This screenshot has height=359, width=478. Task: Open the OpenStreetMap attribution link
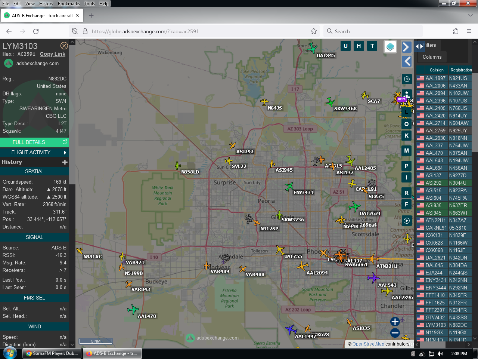[368, 344]
